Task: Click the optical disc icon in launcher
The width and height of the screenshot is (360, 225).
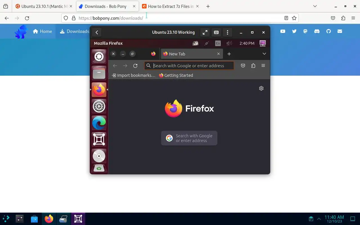Action: point(99,156)
